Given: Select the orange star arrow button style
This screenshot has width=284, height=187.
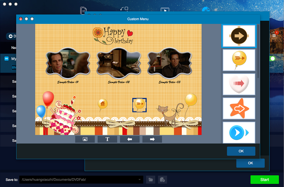Looking at the screenshot, I should tap(239, 108).
